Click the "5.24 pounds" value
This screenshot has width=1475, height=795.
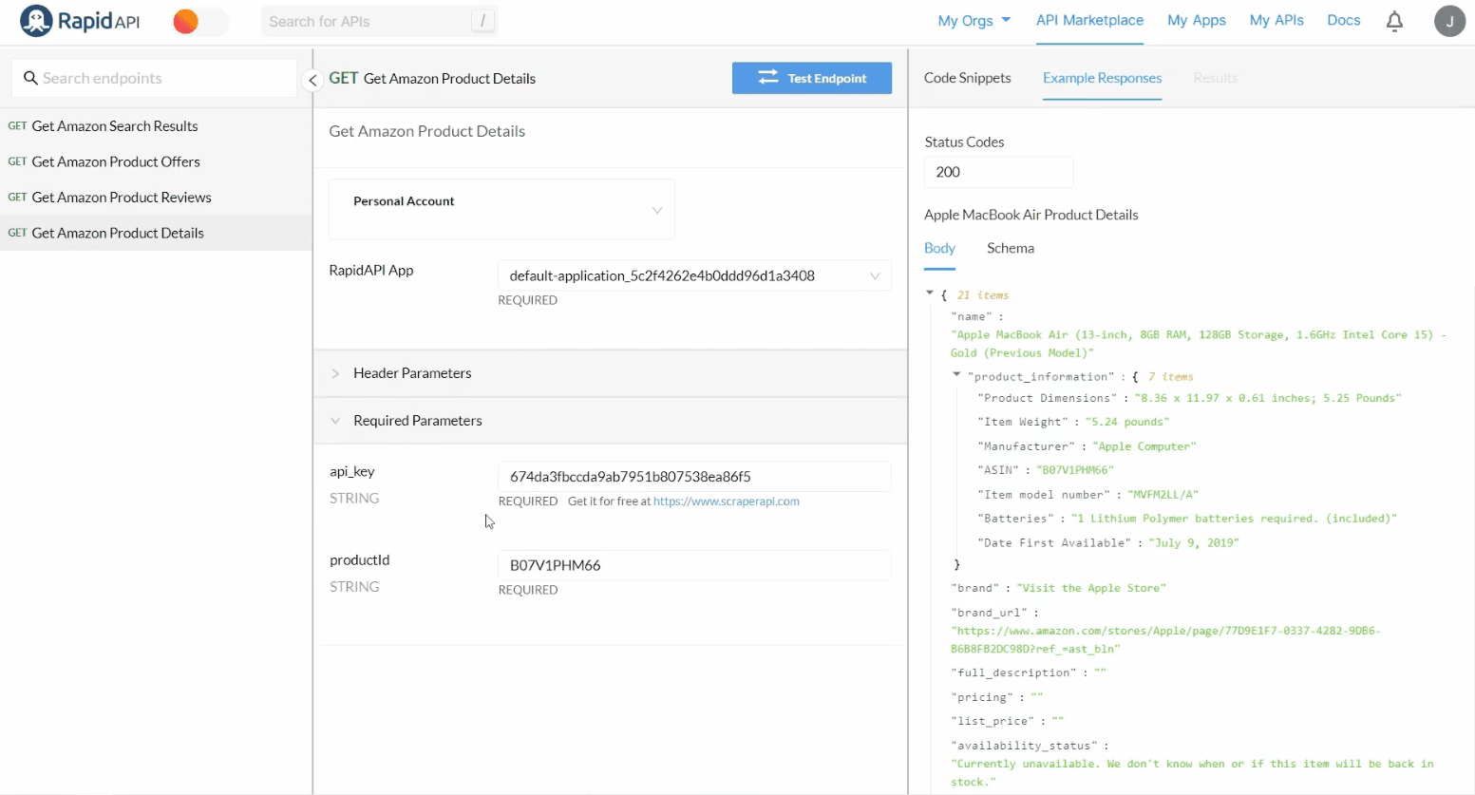[x=1127, y=422]
